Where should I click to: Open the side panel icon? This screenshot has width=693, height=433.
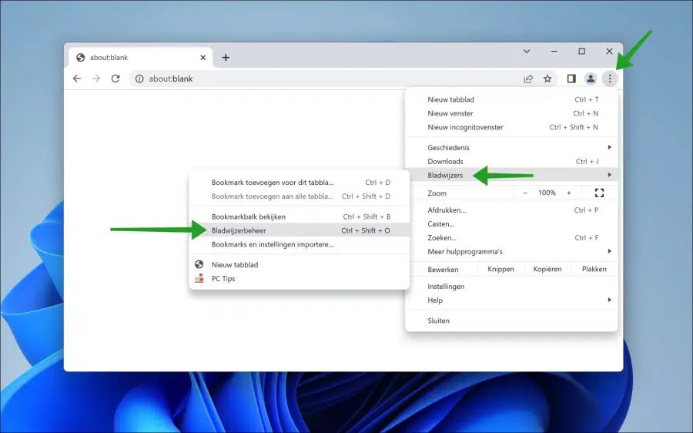pos(571,79)
